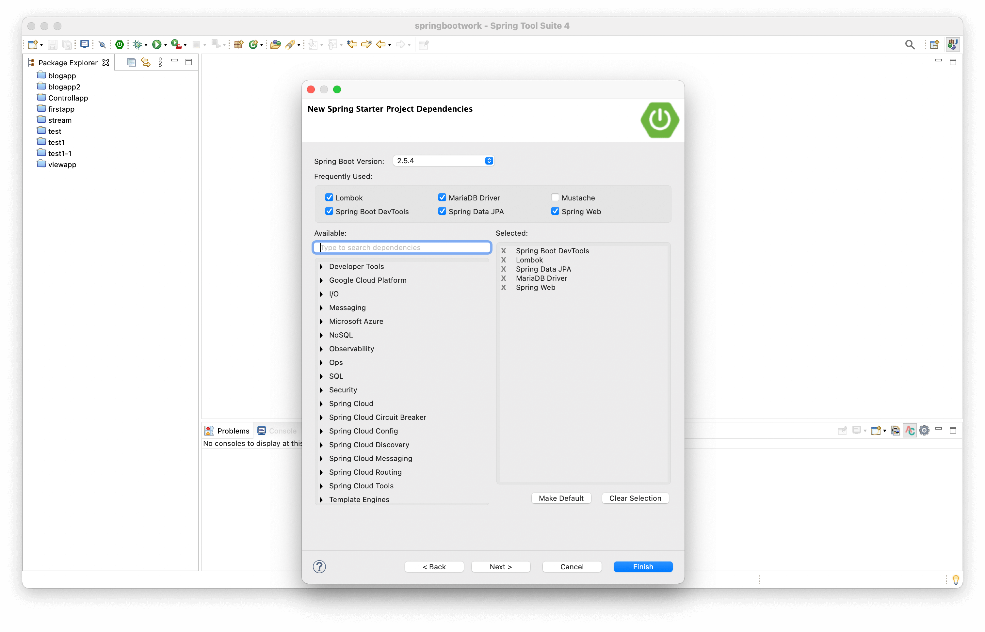Image resolution: width=985 pixels, height=632 pixels.
Task: Switch to the Problems tab
Action: [227, 431]
